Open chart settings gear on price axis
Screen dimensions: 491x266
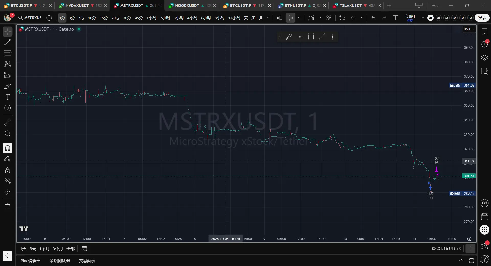pos(469,239)
